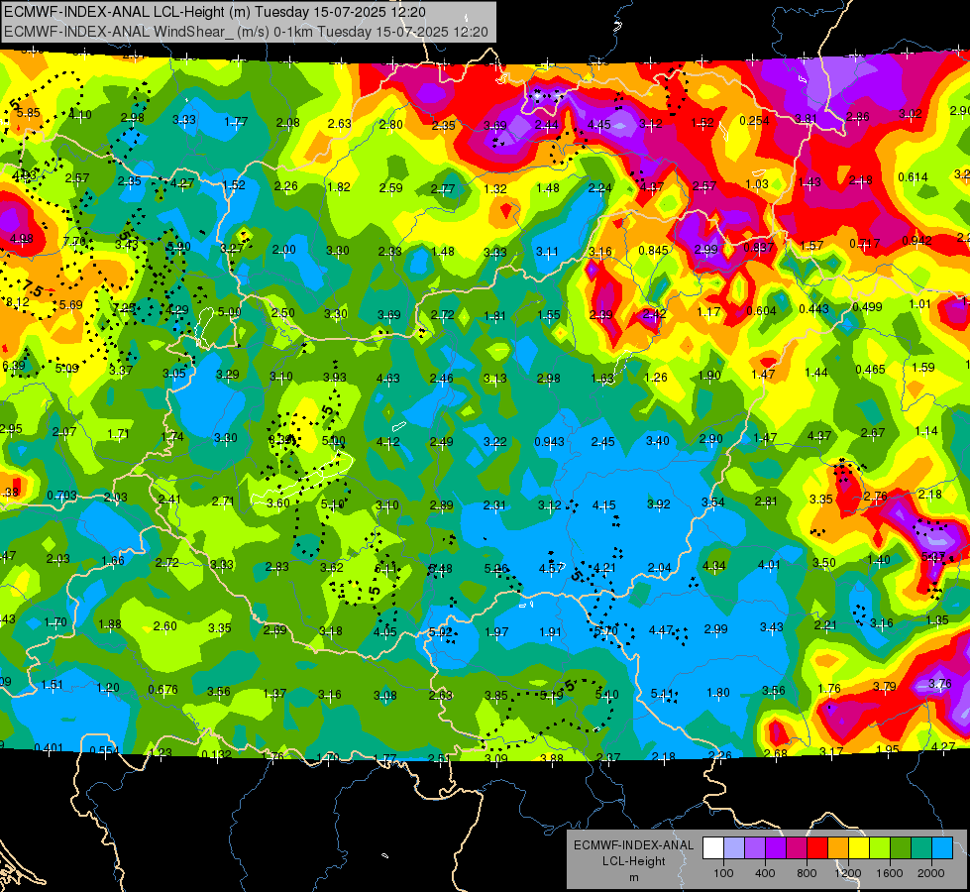970x892 pixels.
Task: Click the legend scale value 100
Action: (723, 873)
